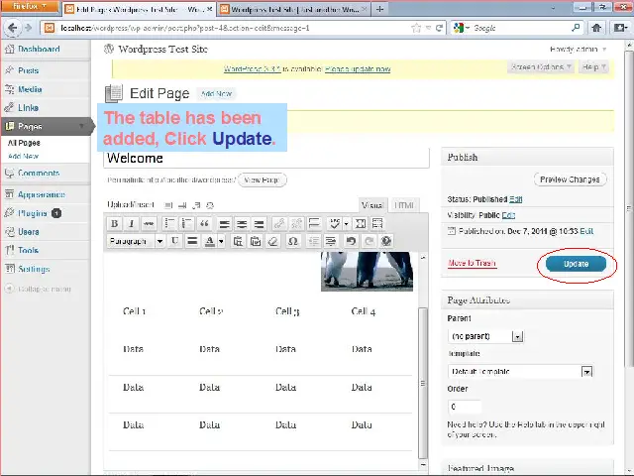The height and width of the screenshot is (476, 634).
Task: Open the Settings menu
Action: tap(34, 269)
